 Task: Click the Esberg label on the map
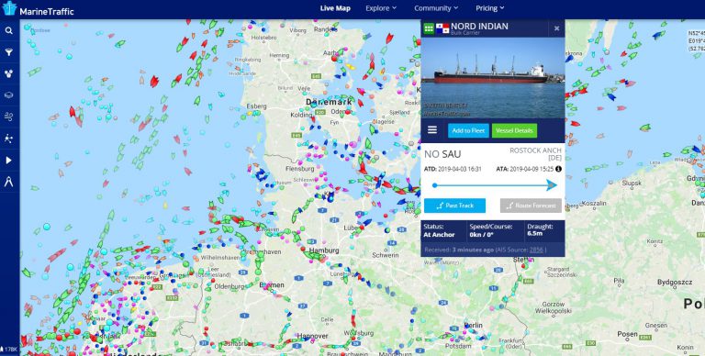point(256,106)
